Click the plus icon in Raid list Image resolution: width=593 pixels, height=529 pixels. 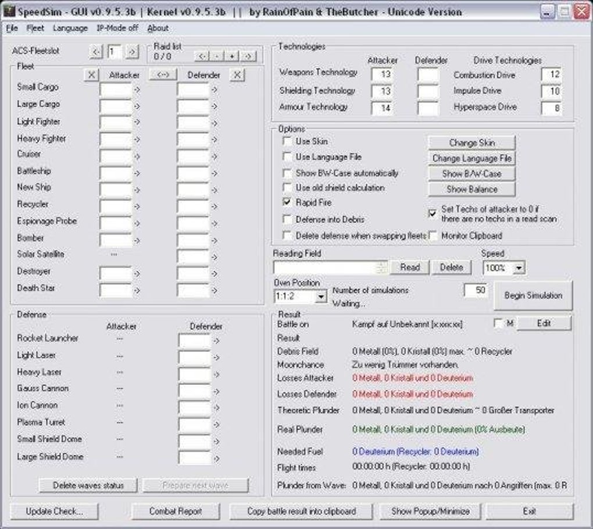click(233, 56)
